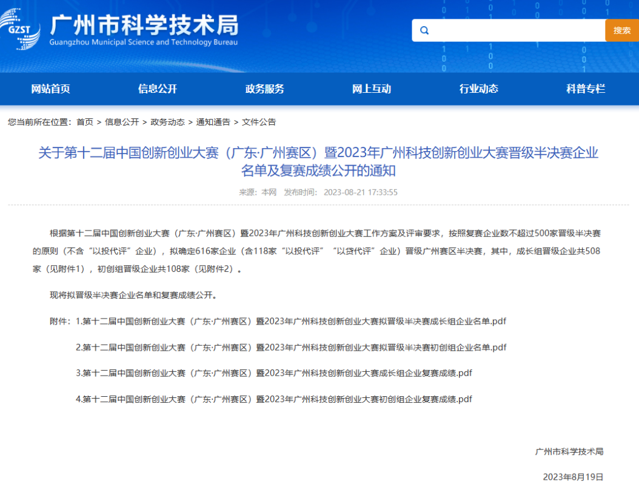Download attachment 4 初创组企业复赛成绩 PDF
The height and width of the screenshot is (489, 639).
[x=274, y=399]
